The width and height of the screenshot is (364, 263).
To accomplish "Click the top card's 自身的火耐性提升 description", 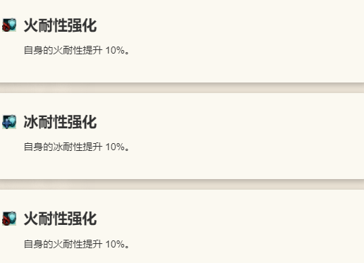I will [63, 50].
